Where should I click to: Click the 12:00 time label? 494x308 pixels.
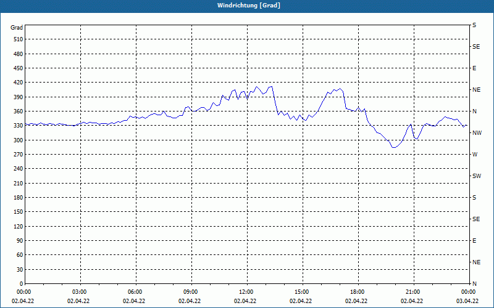click(x=247, y=292)
